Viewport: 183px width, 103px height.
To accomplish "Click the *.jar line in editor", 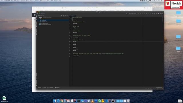I will coord(75,41).
